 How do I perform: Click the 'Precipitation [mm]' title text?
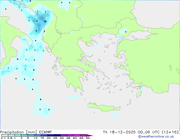coord(18,132)
